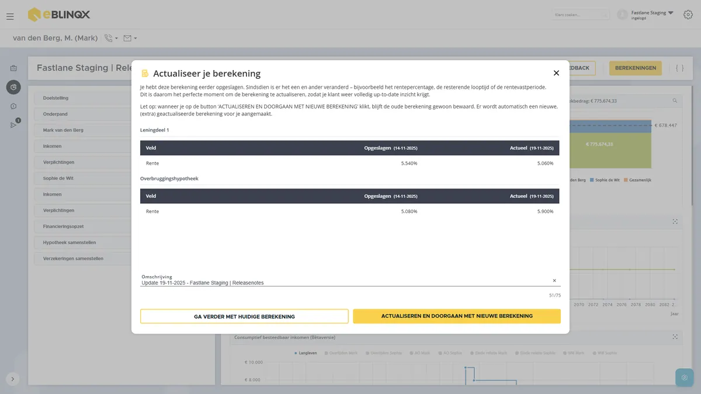The height and width of the screenshot is (394, 701).
Task: Maximize the Consumptief besteedbaar inkomen chart
Action: 675,337
